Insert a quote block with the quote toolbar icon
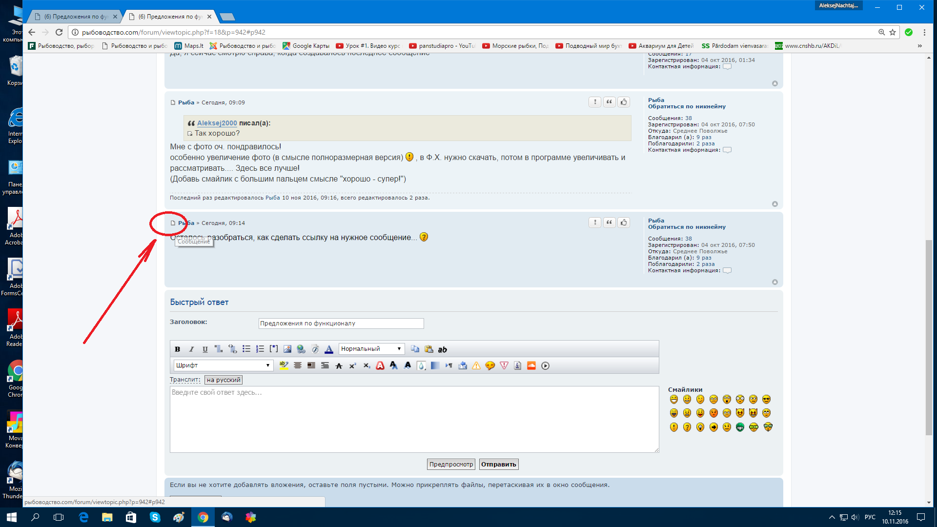 pos(219,349)
